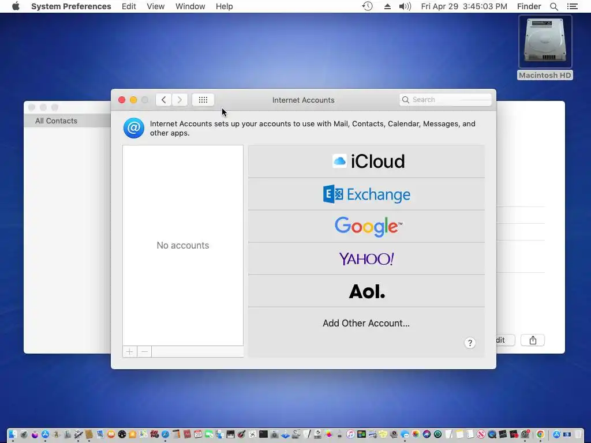591x443 pixels.
Task: Open Stickies from the Dock
Action: 383,434
